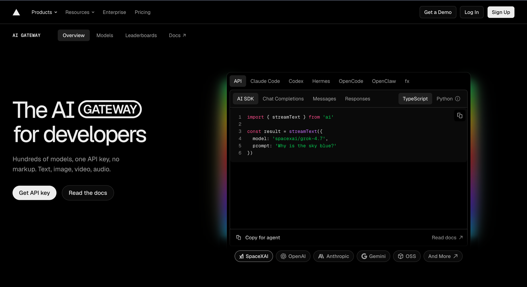
Task: Switch to the Claude Code tab
Action: click(x=265, y=81)
